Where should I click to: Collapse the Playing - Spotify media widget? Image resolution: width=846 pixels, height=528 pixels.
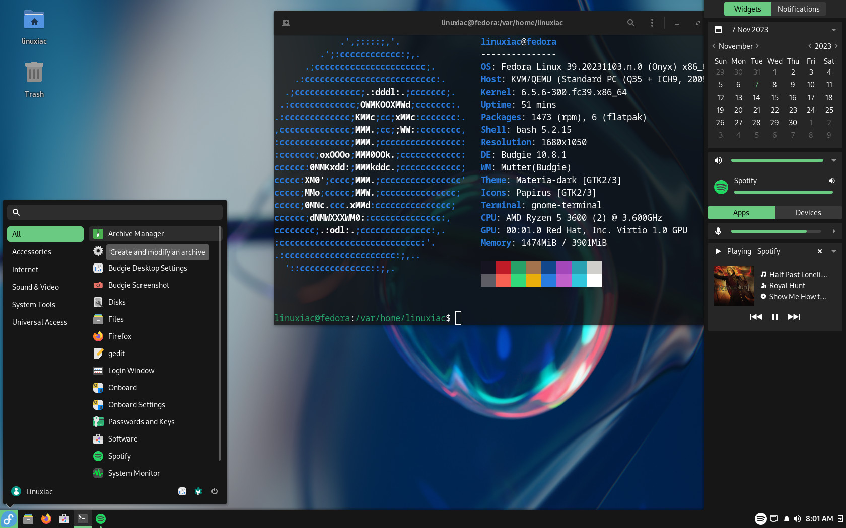coord(834,251)
